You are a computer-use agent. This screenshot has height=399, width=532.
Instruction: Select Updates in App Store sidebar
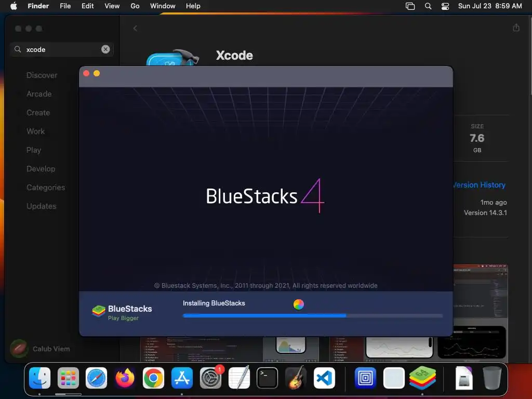tap(42, 206)
